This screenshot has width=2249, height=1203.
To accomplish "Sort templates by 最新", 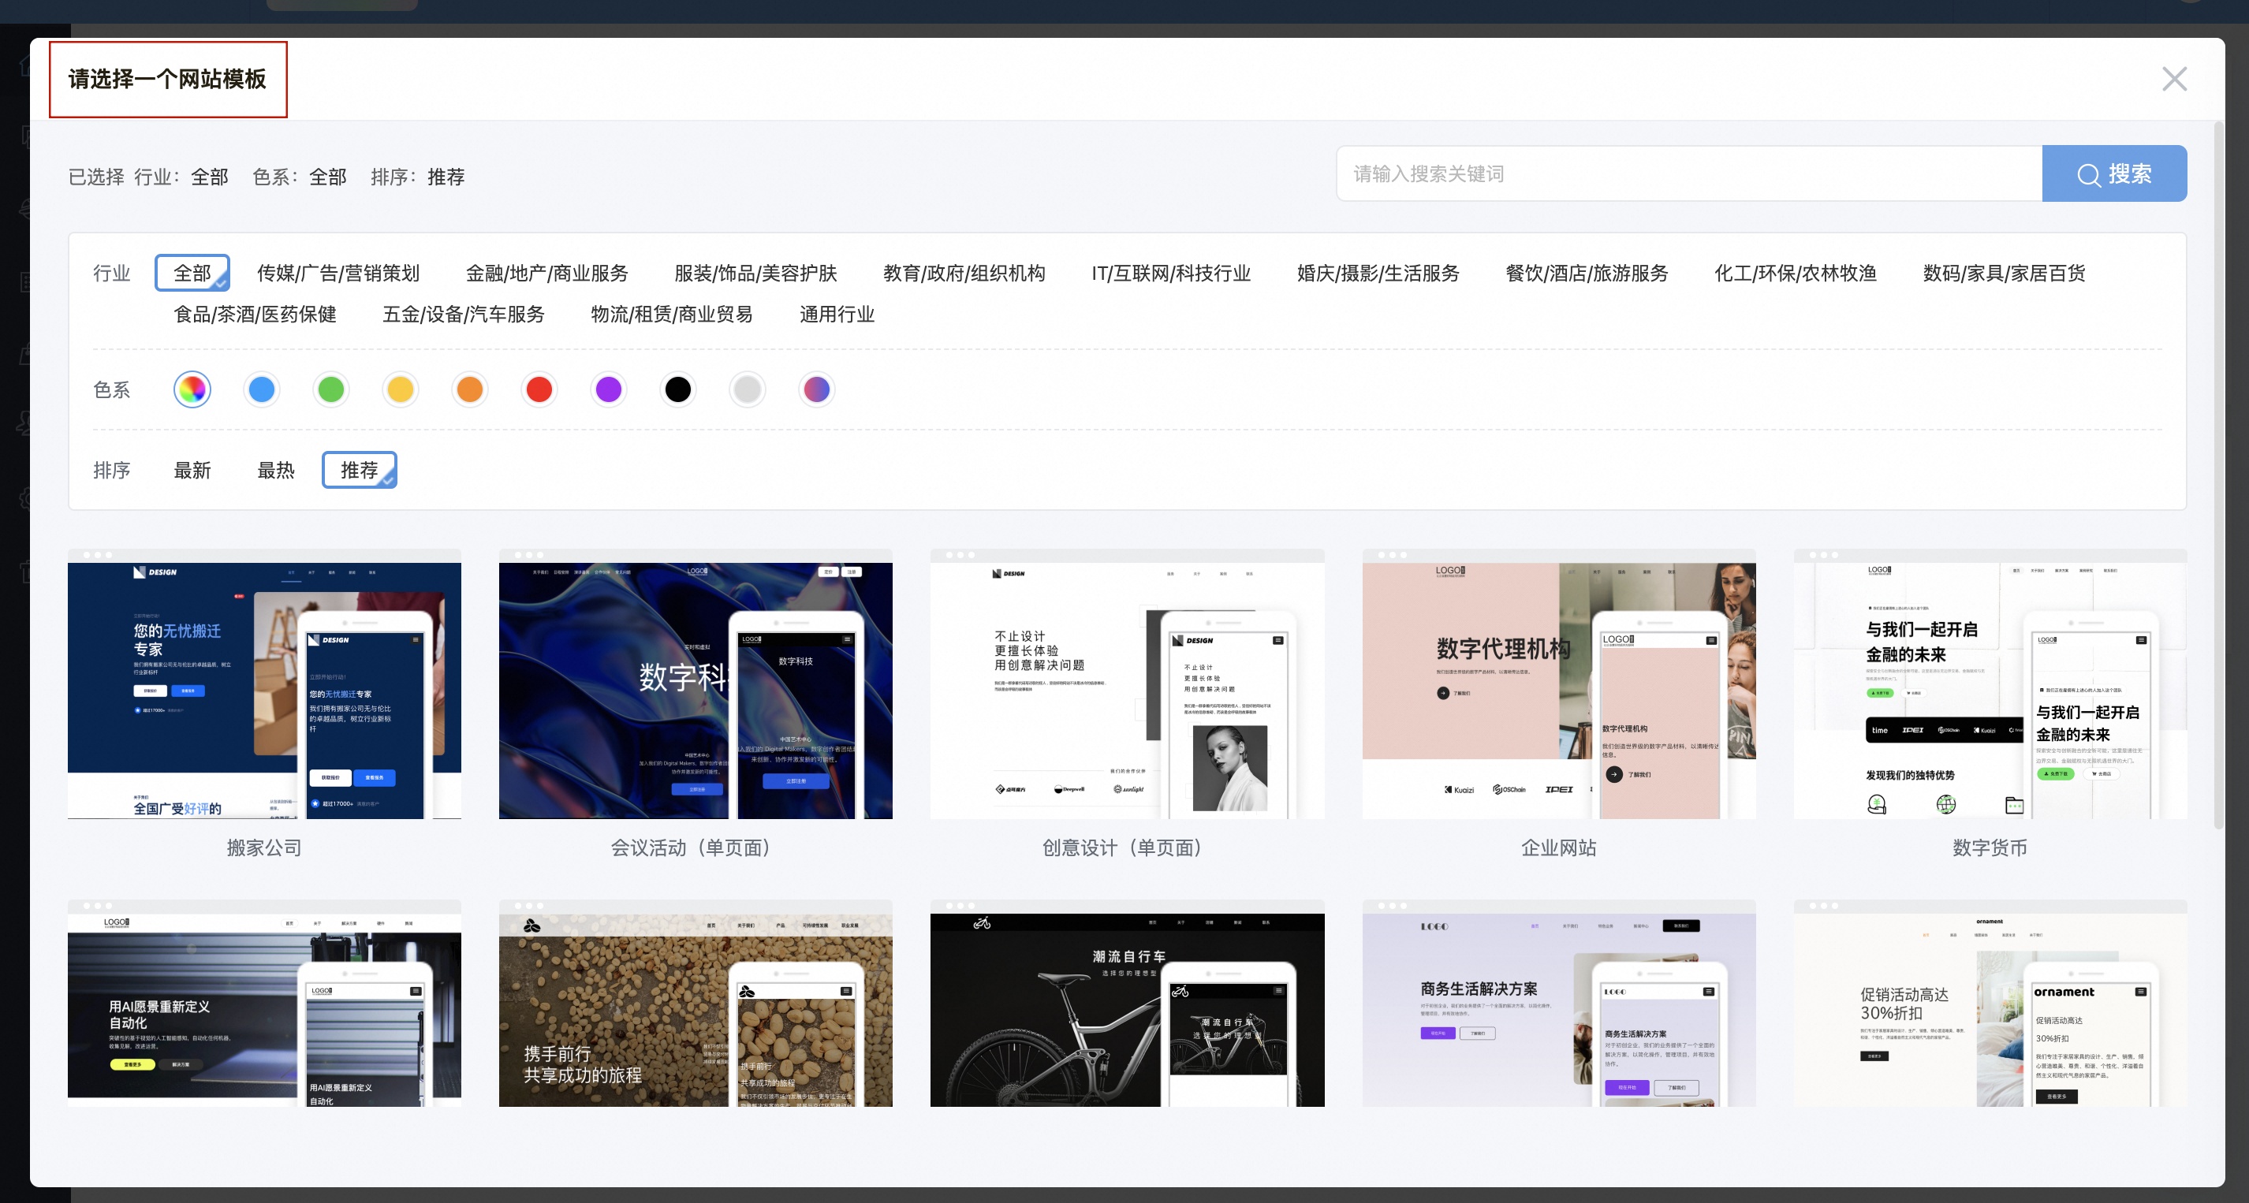I will click(192, 471).
